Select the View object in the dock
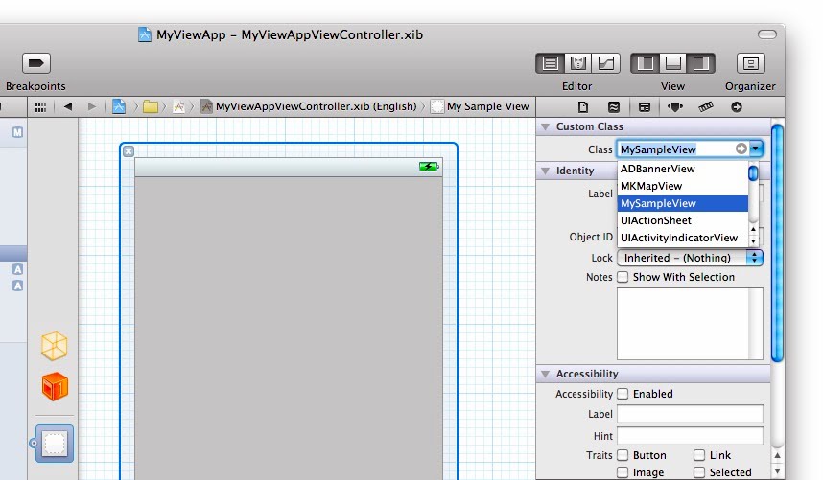Viewport: 823px width, 480px height. click(x=55, y=444)
